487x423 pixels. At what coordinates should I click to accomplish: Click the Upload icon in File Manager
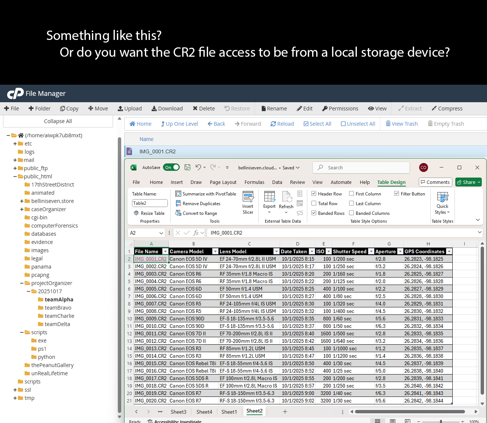(x=120, y=109)
